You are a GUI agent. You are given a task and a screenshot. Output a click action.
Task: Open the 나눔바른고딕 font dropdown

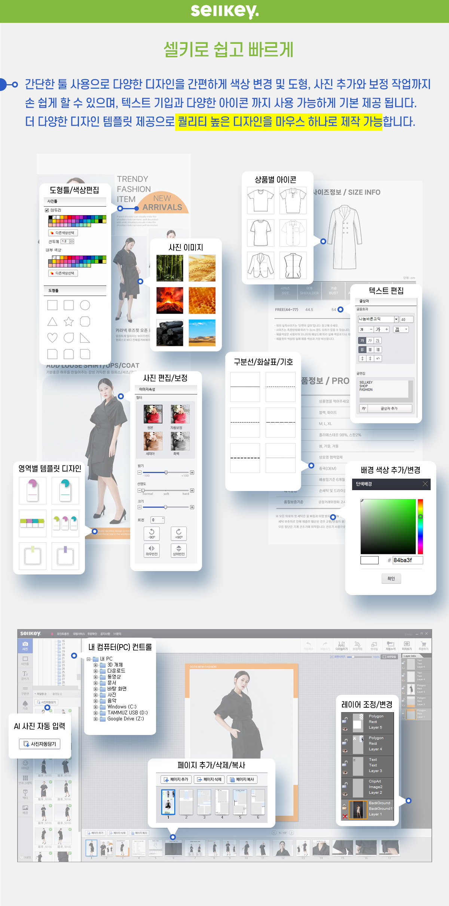tap(396, 319)
